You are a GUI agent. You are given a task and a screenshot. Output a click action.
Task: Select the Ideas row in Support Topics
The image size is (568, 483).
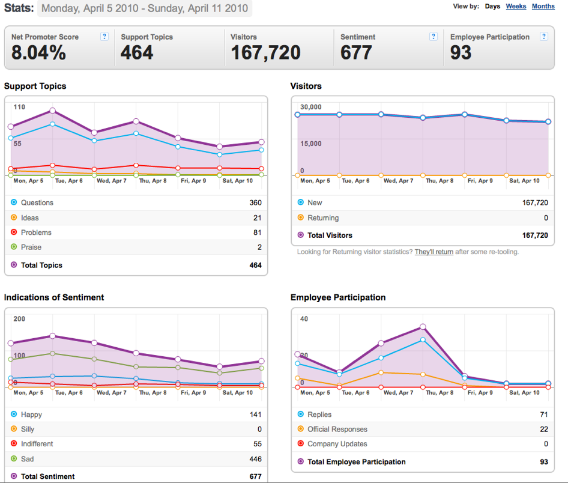click(136, 217)
